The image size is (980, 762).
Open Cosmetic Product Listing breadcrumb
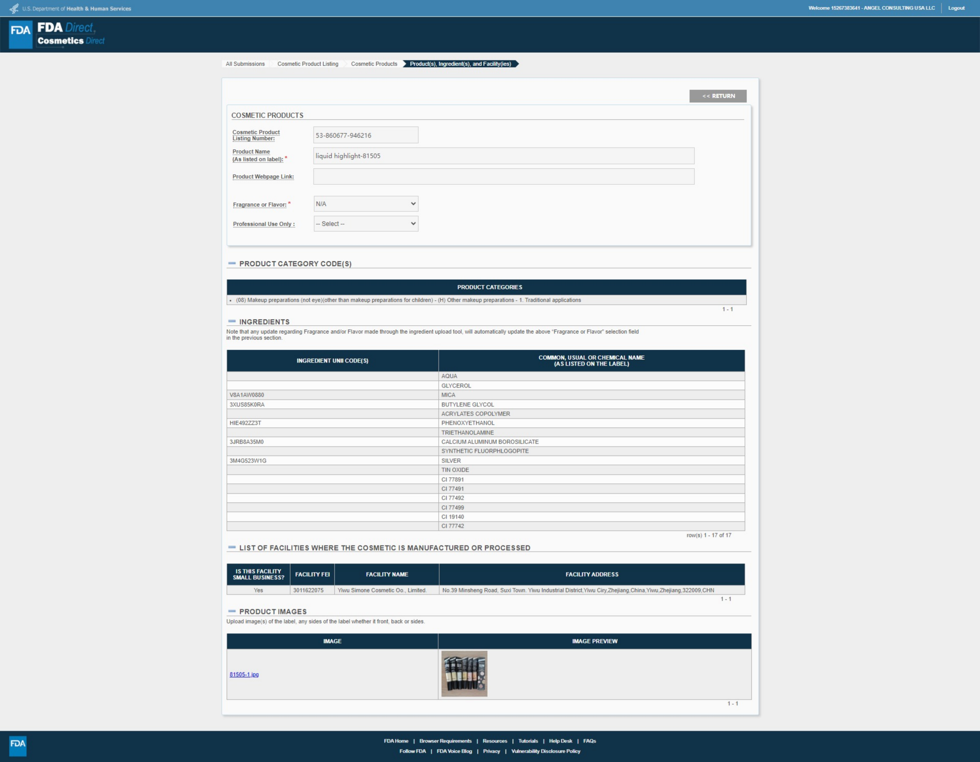307,64
